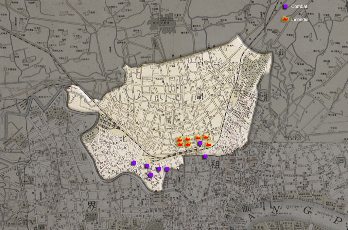Click the large 租 character on the map
The width and height of the screenshot is (348, 230).
215,165
